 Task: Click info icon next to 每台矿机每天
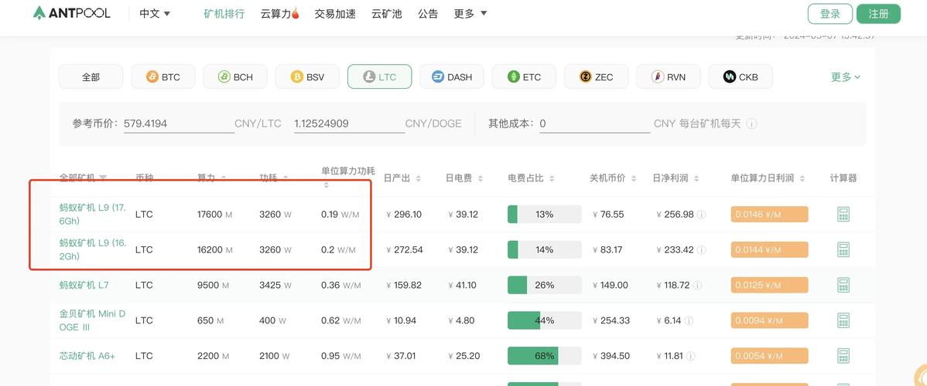click(751, 124)
